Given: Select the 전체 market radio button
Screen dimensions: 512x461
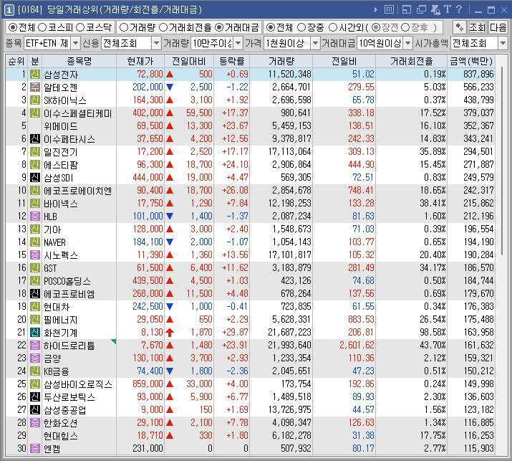Looking at the screenshot, I should (x=12, y=27).
